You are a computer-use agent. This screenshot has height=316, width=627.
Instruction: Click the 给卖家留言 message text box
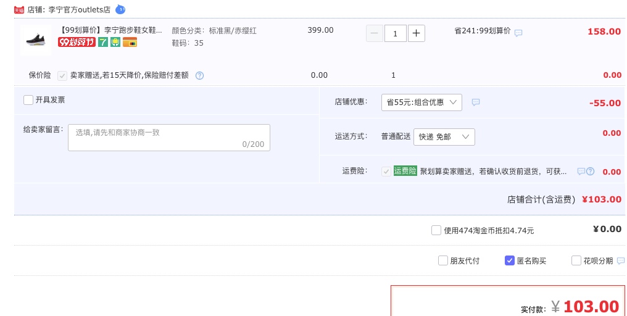click(168, 138)
